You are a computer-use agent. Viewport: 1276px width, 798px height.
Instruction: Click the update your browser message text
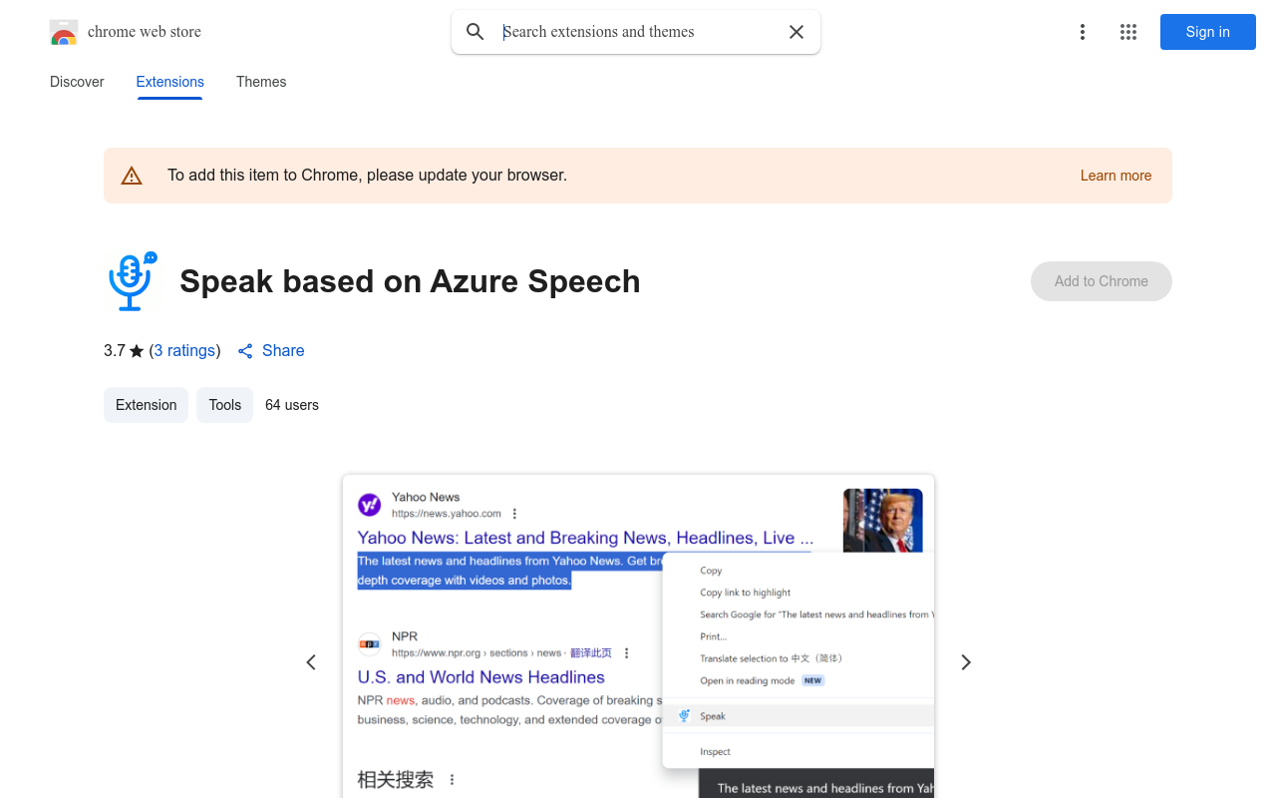click(367, 176)
